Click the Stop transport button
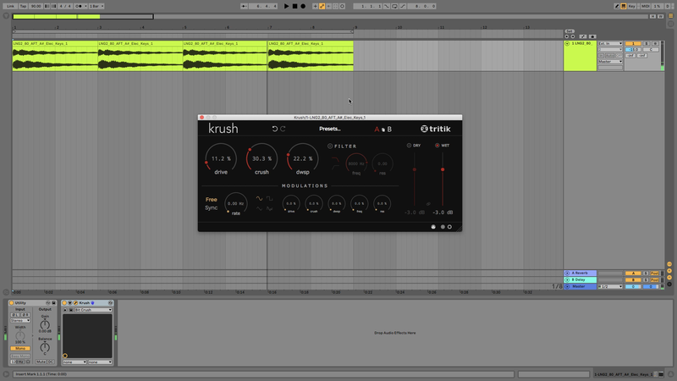The image size is (677, 381). pyautogui.click(x=294, y=6)
